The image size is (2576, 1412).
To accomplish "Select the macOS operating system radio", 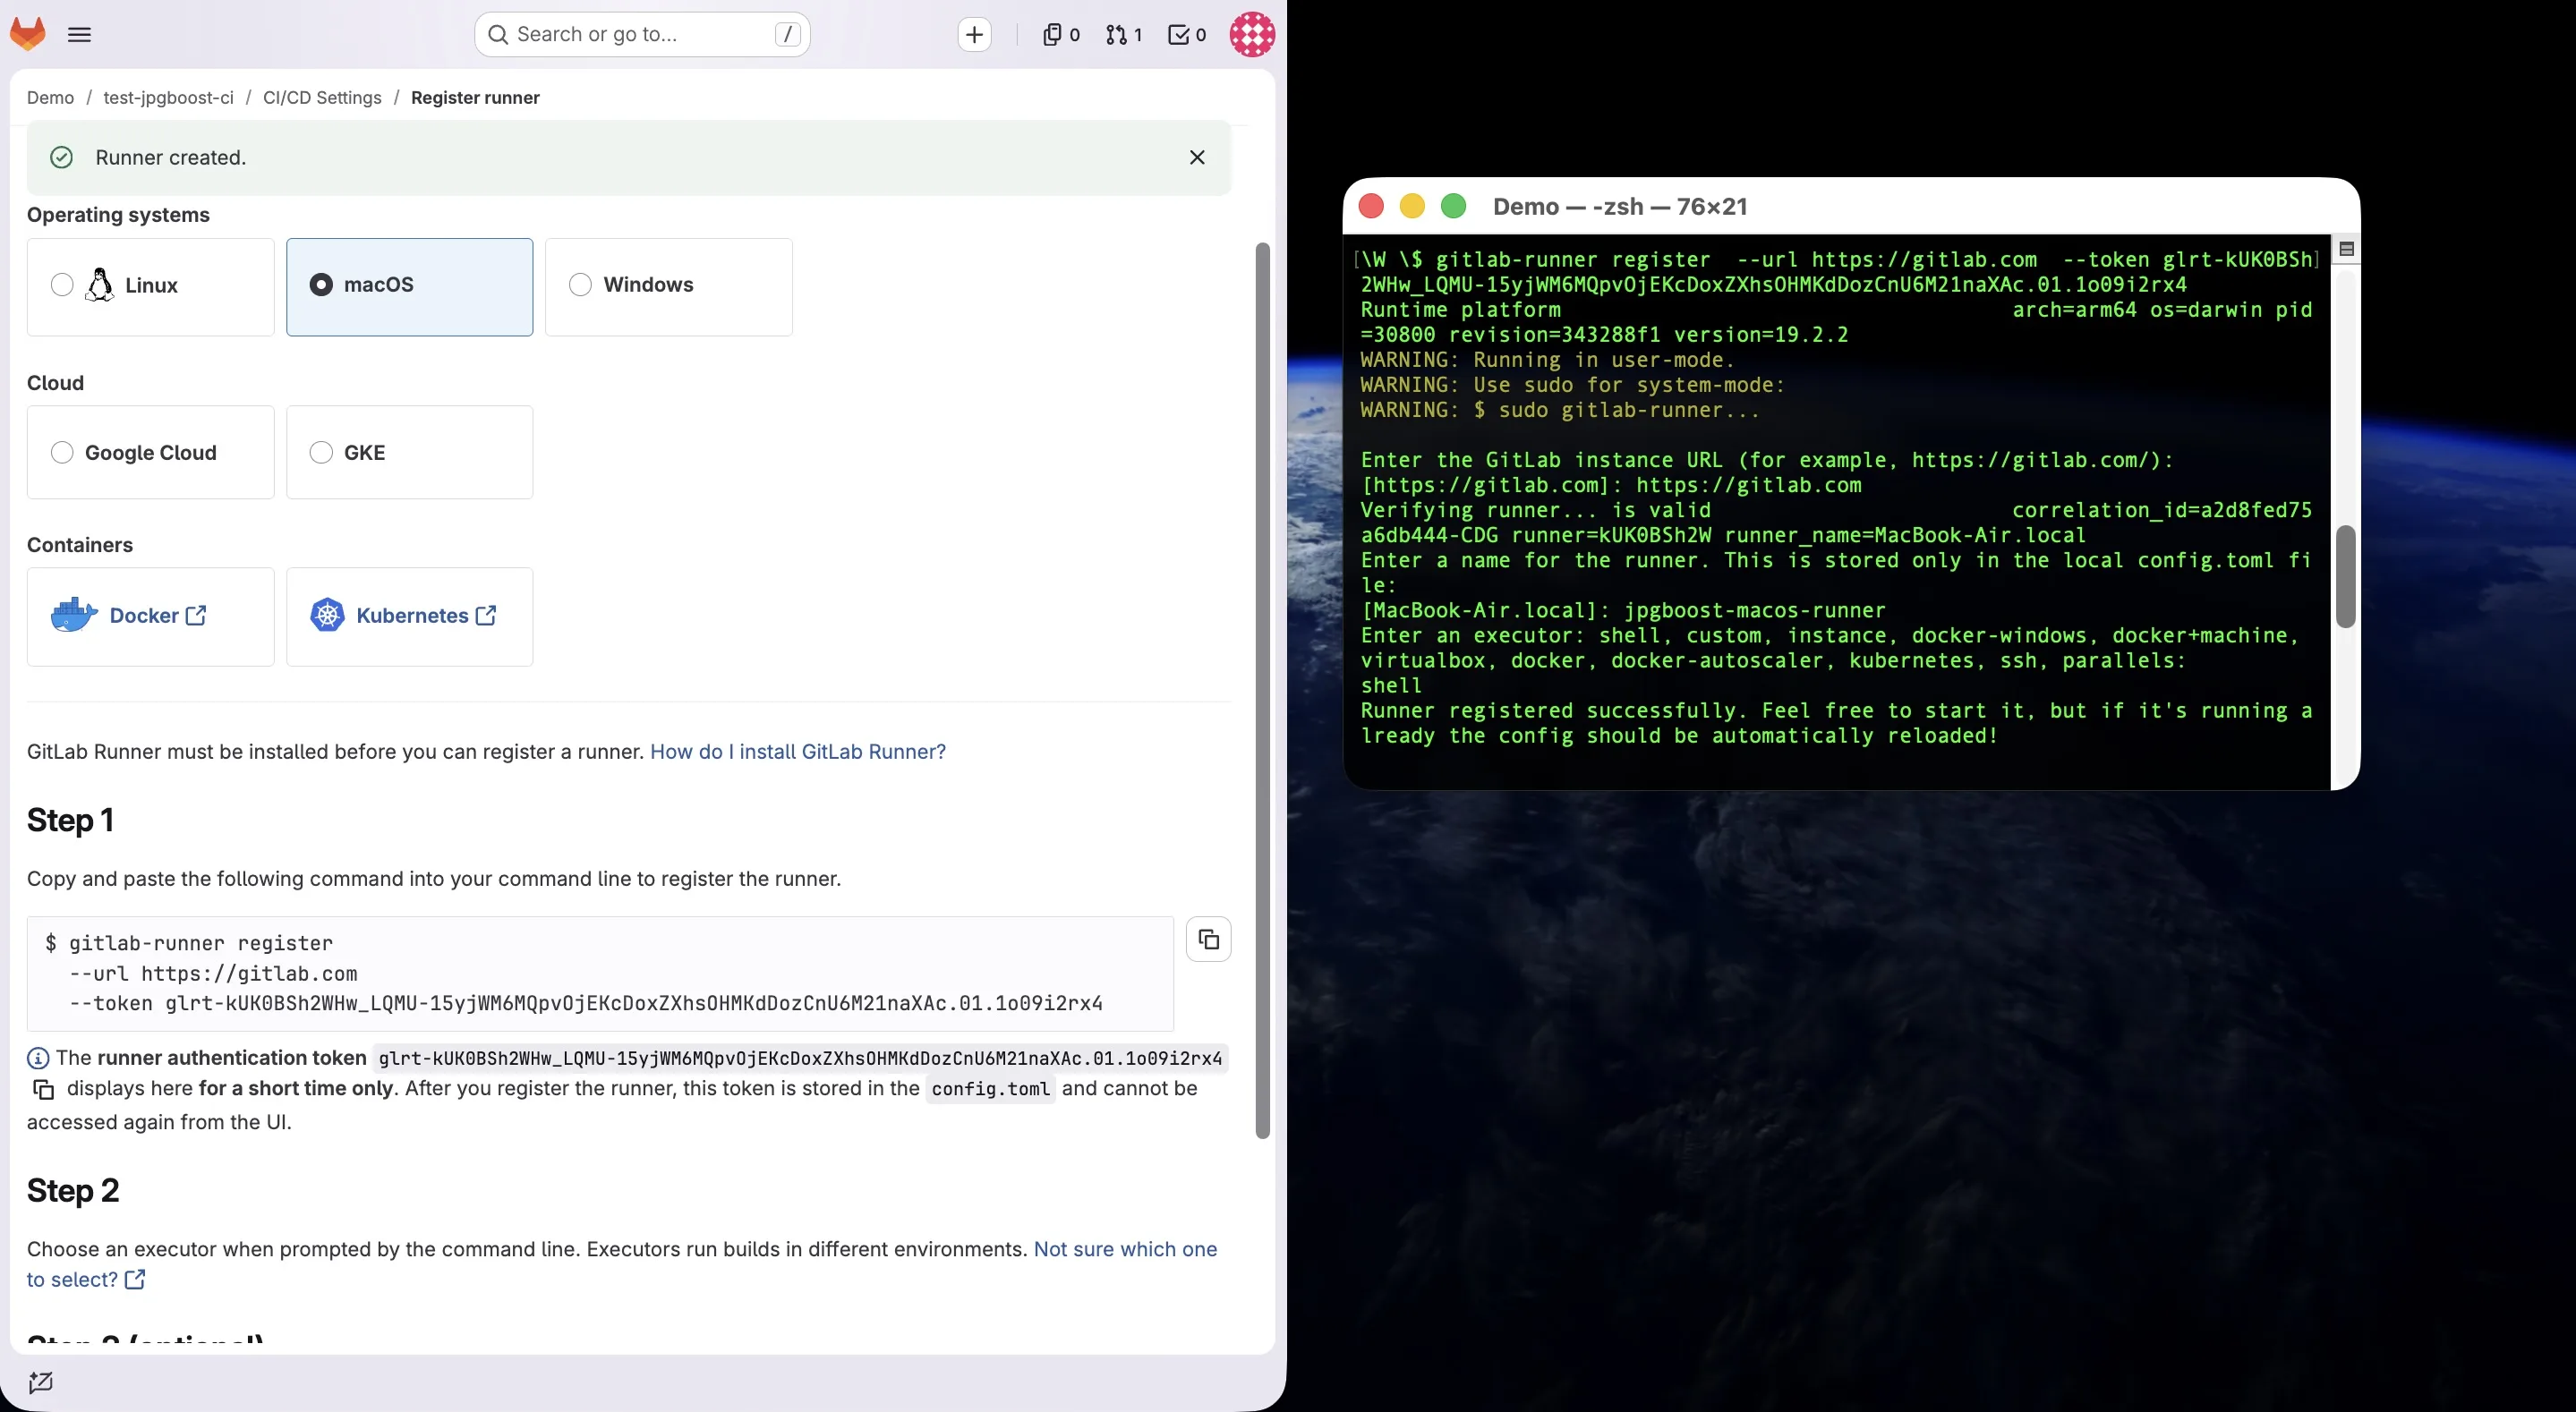I will tap(321, 285).
